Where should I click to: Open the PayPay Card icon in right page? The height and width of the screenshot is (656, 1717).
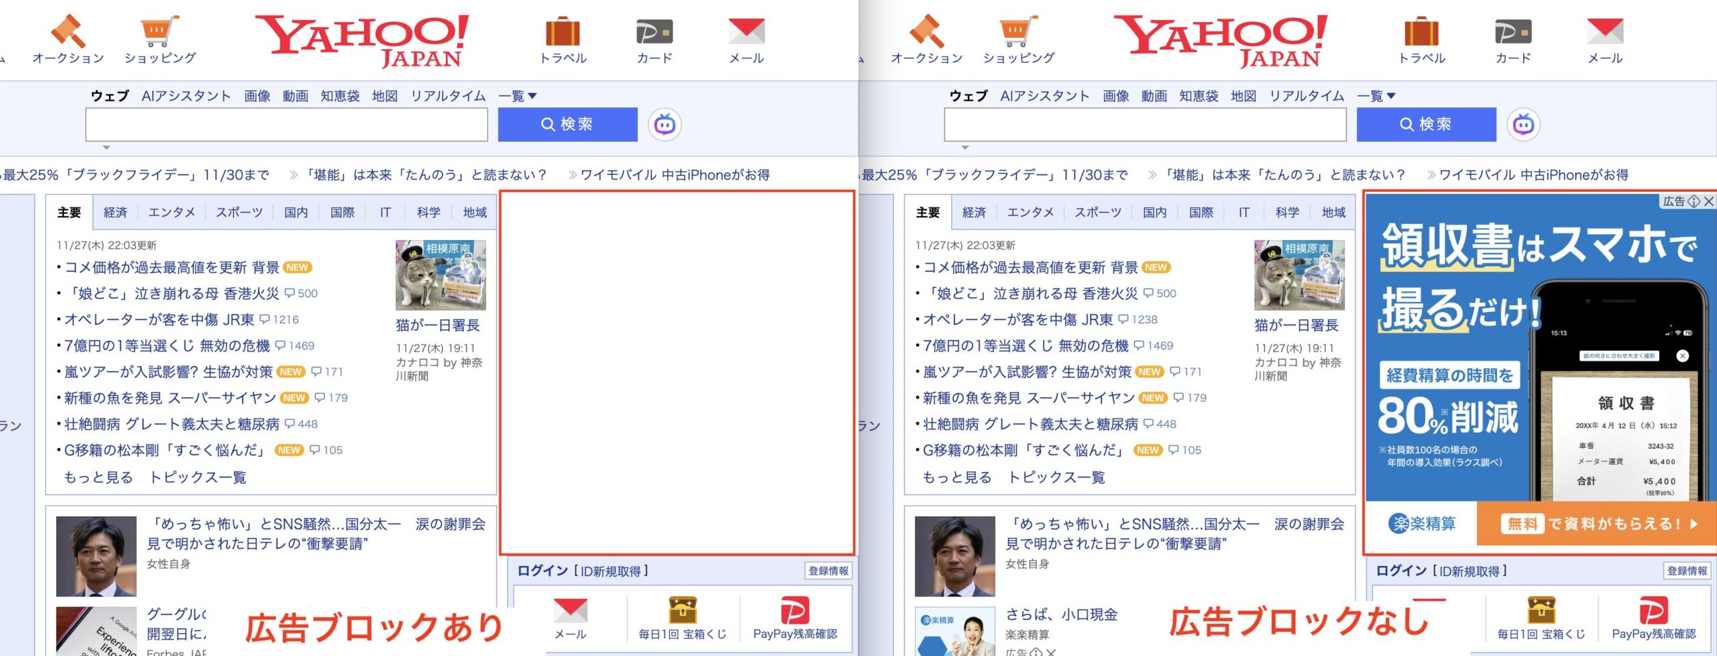click(1512, 32)
